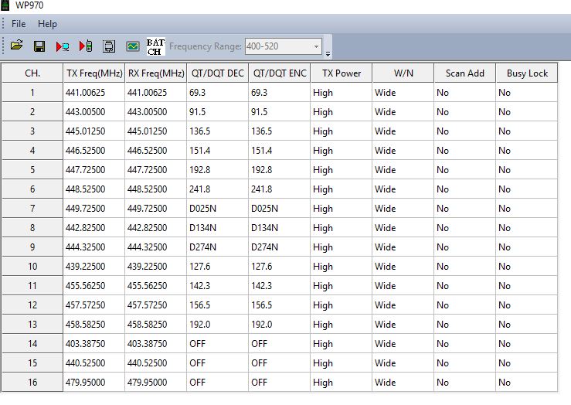
Task: Click the Open file folder icon
Action: (x=16, y=46)
